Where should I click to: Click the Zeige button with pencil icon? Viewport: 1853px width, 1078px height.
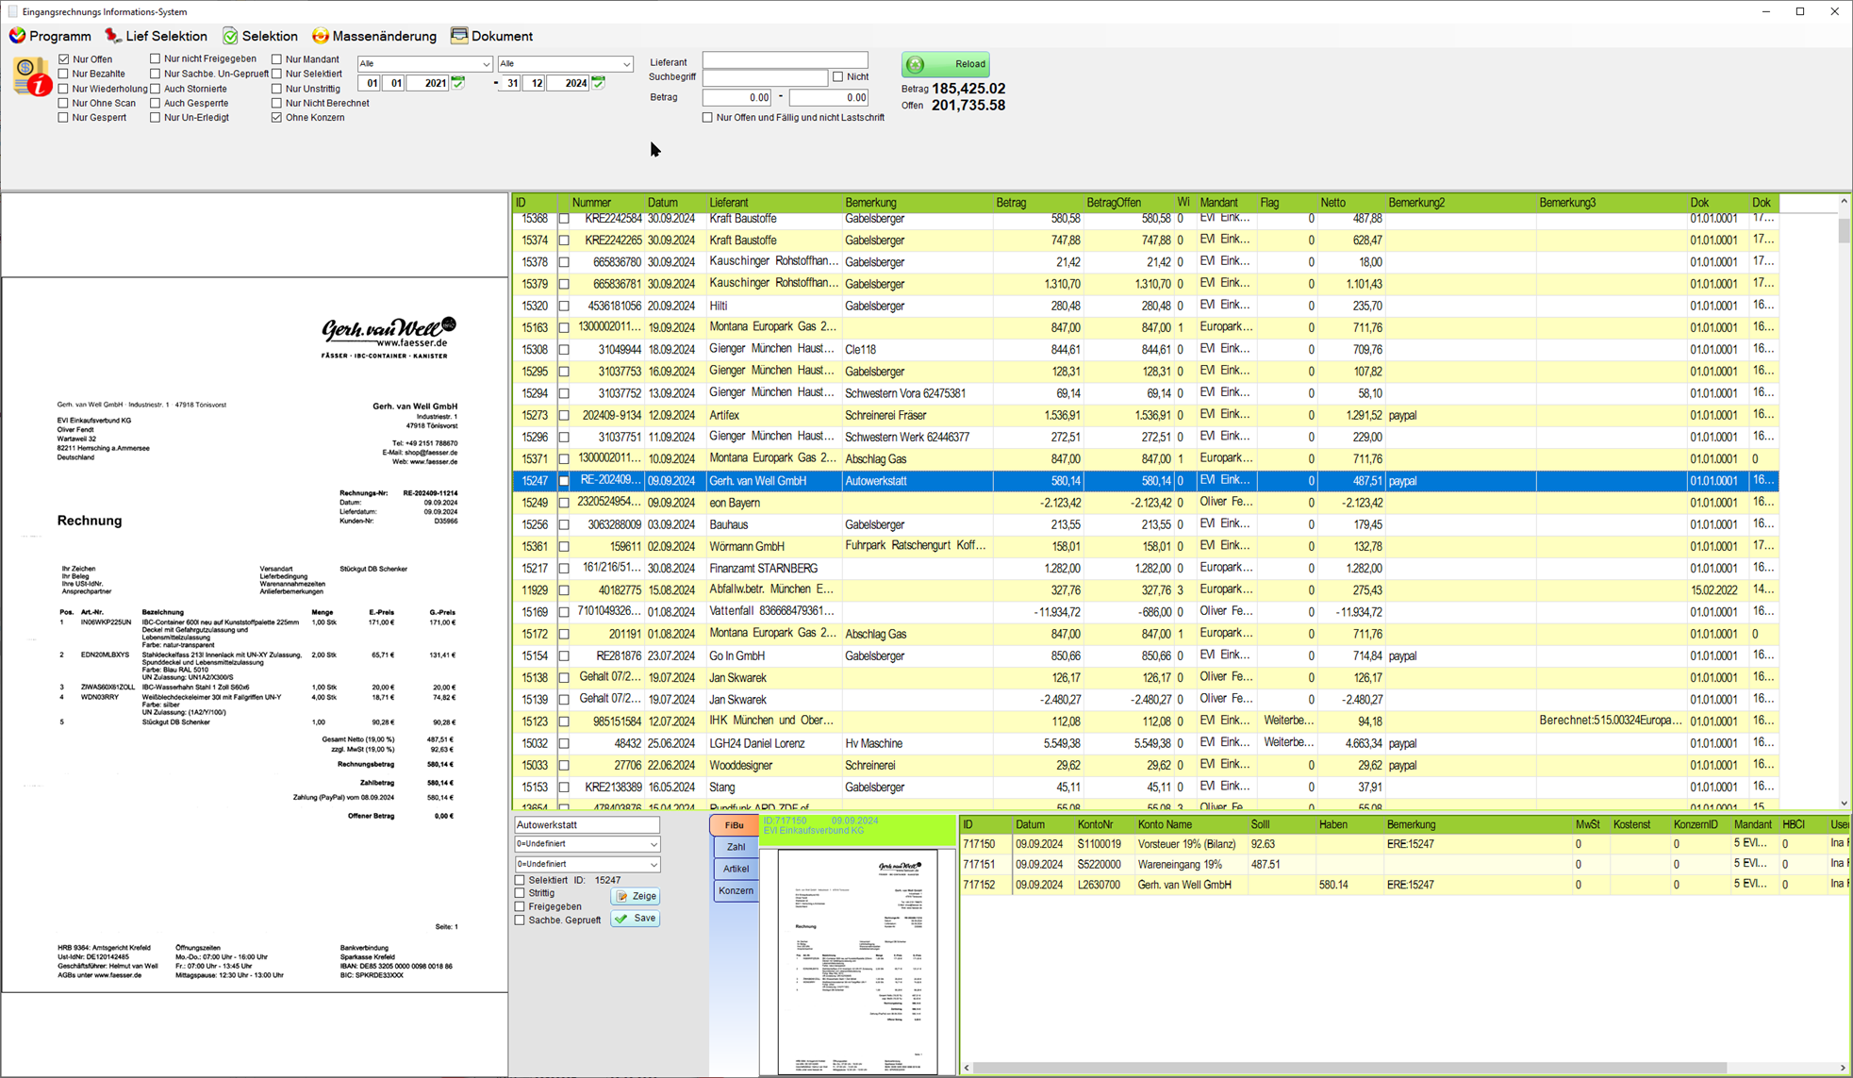click(636, 896)
